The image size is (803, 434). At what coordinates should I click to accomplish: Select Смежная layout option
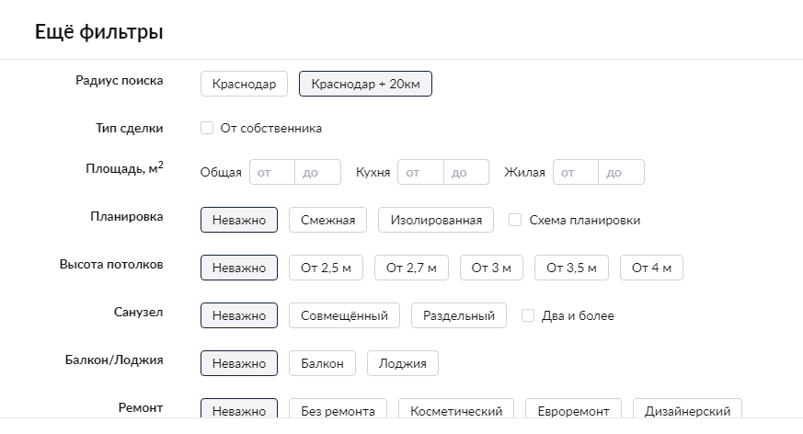(x=327, y=220)
